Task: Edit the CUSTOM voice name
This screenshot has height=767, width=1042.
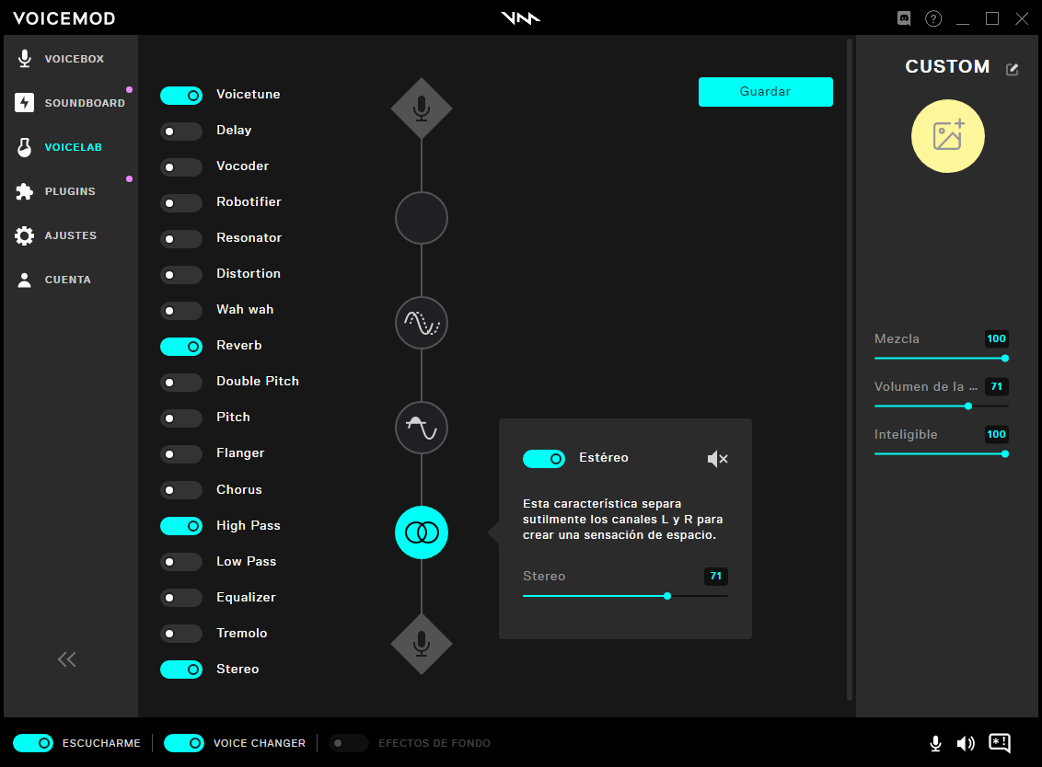Action: click(1013, 69)
